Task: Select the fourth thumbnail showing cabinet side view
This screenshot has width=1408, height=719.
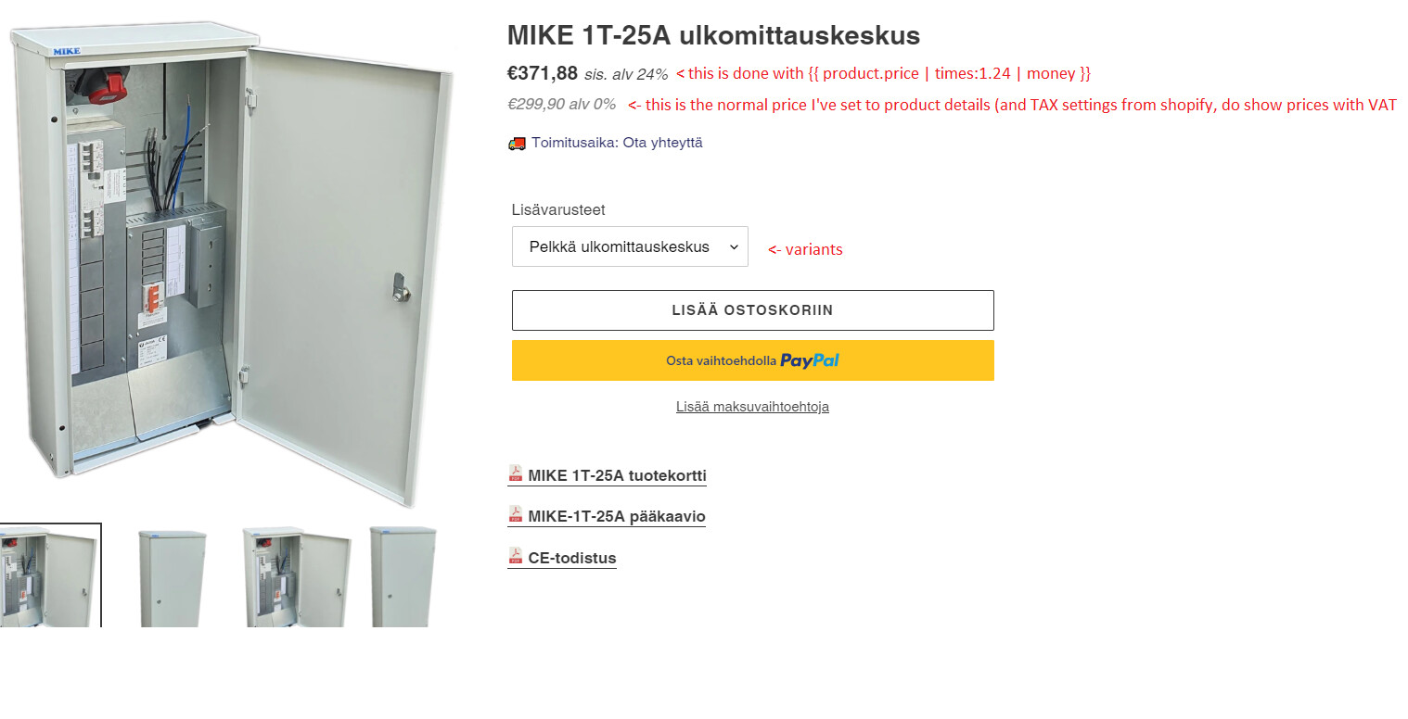Action: [403, 576]
